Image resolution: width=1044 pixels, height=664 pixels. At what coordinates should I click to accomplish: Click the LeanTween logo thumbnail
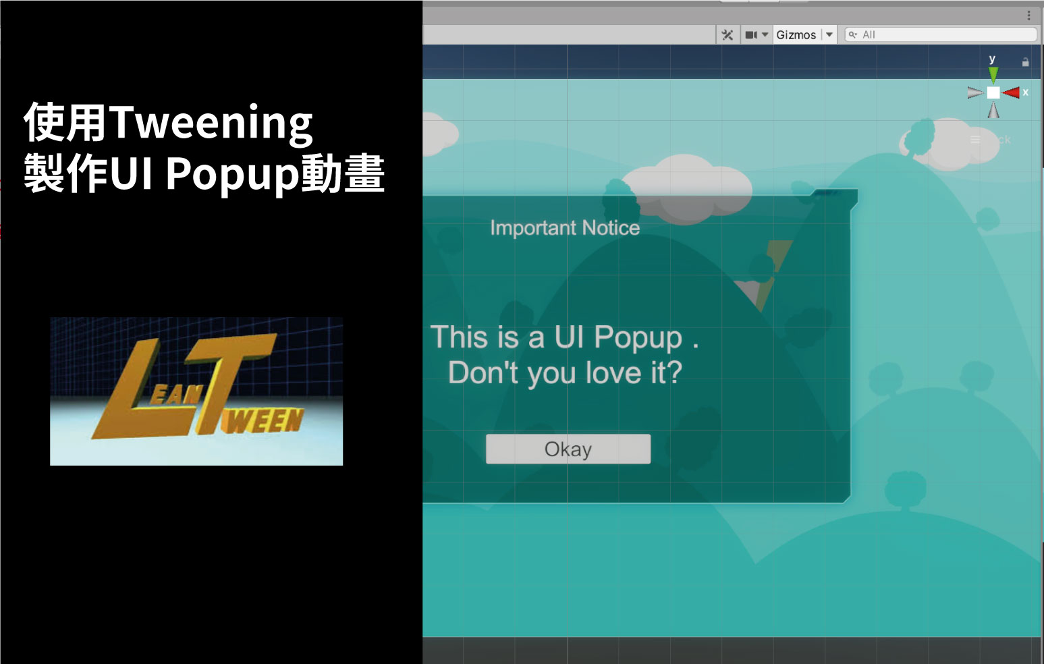(196, 391)
